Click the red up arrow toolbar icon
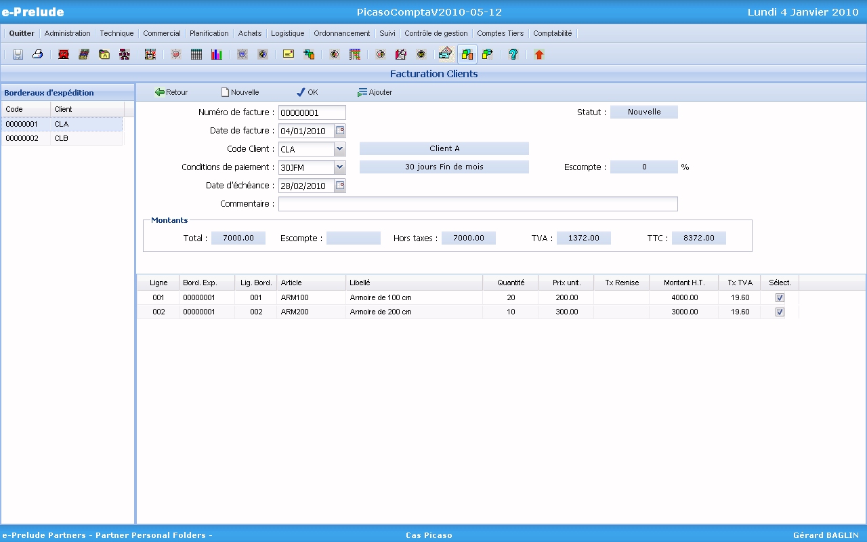The image size is (867, 542). 539,54
